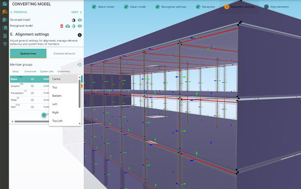Click the info icon beside Alignment settings
301x189 pixels.
click(x=80, y=35)
